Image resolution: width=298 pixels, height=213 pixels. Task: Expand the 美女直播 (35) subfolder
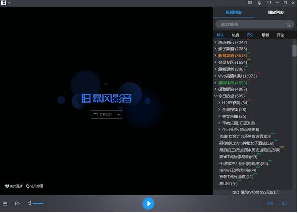[x=219, y=116]
